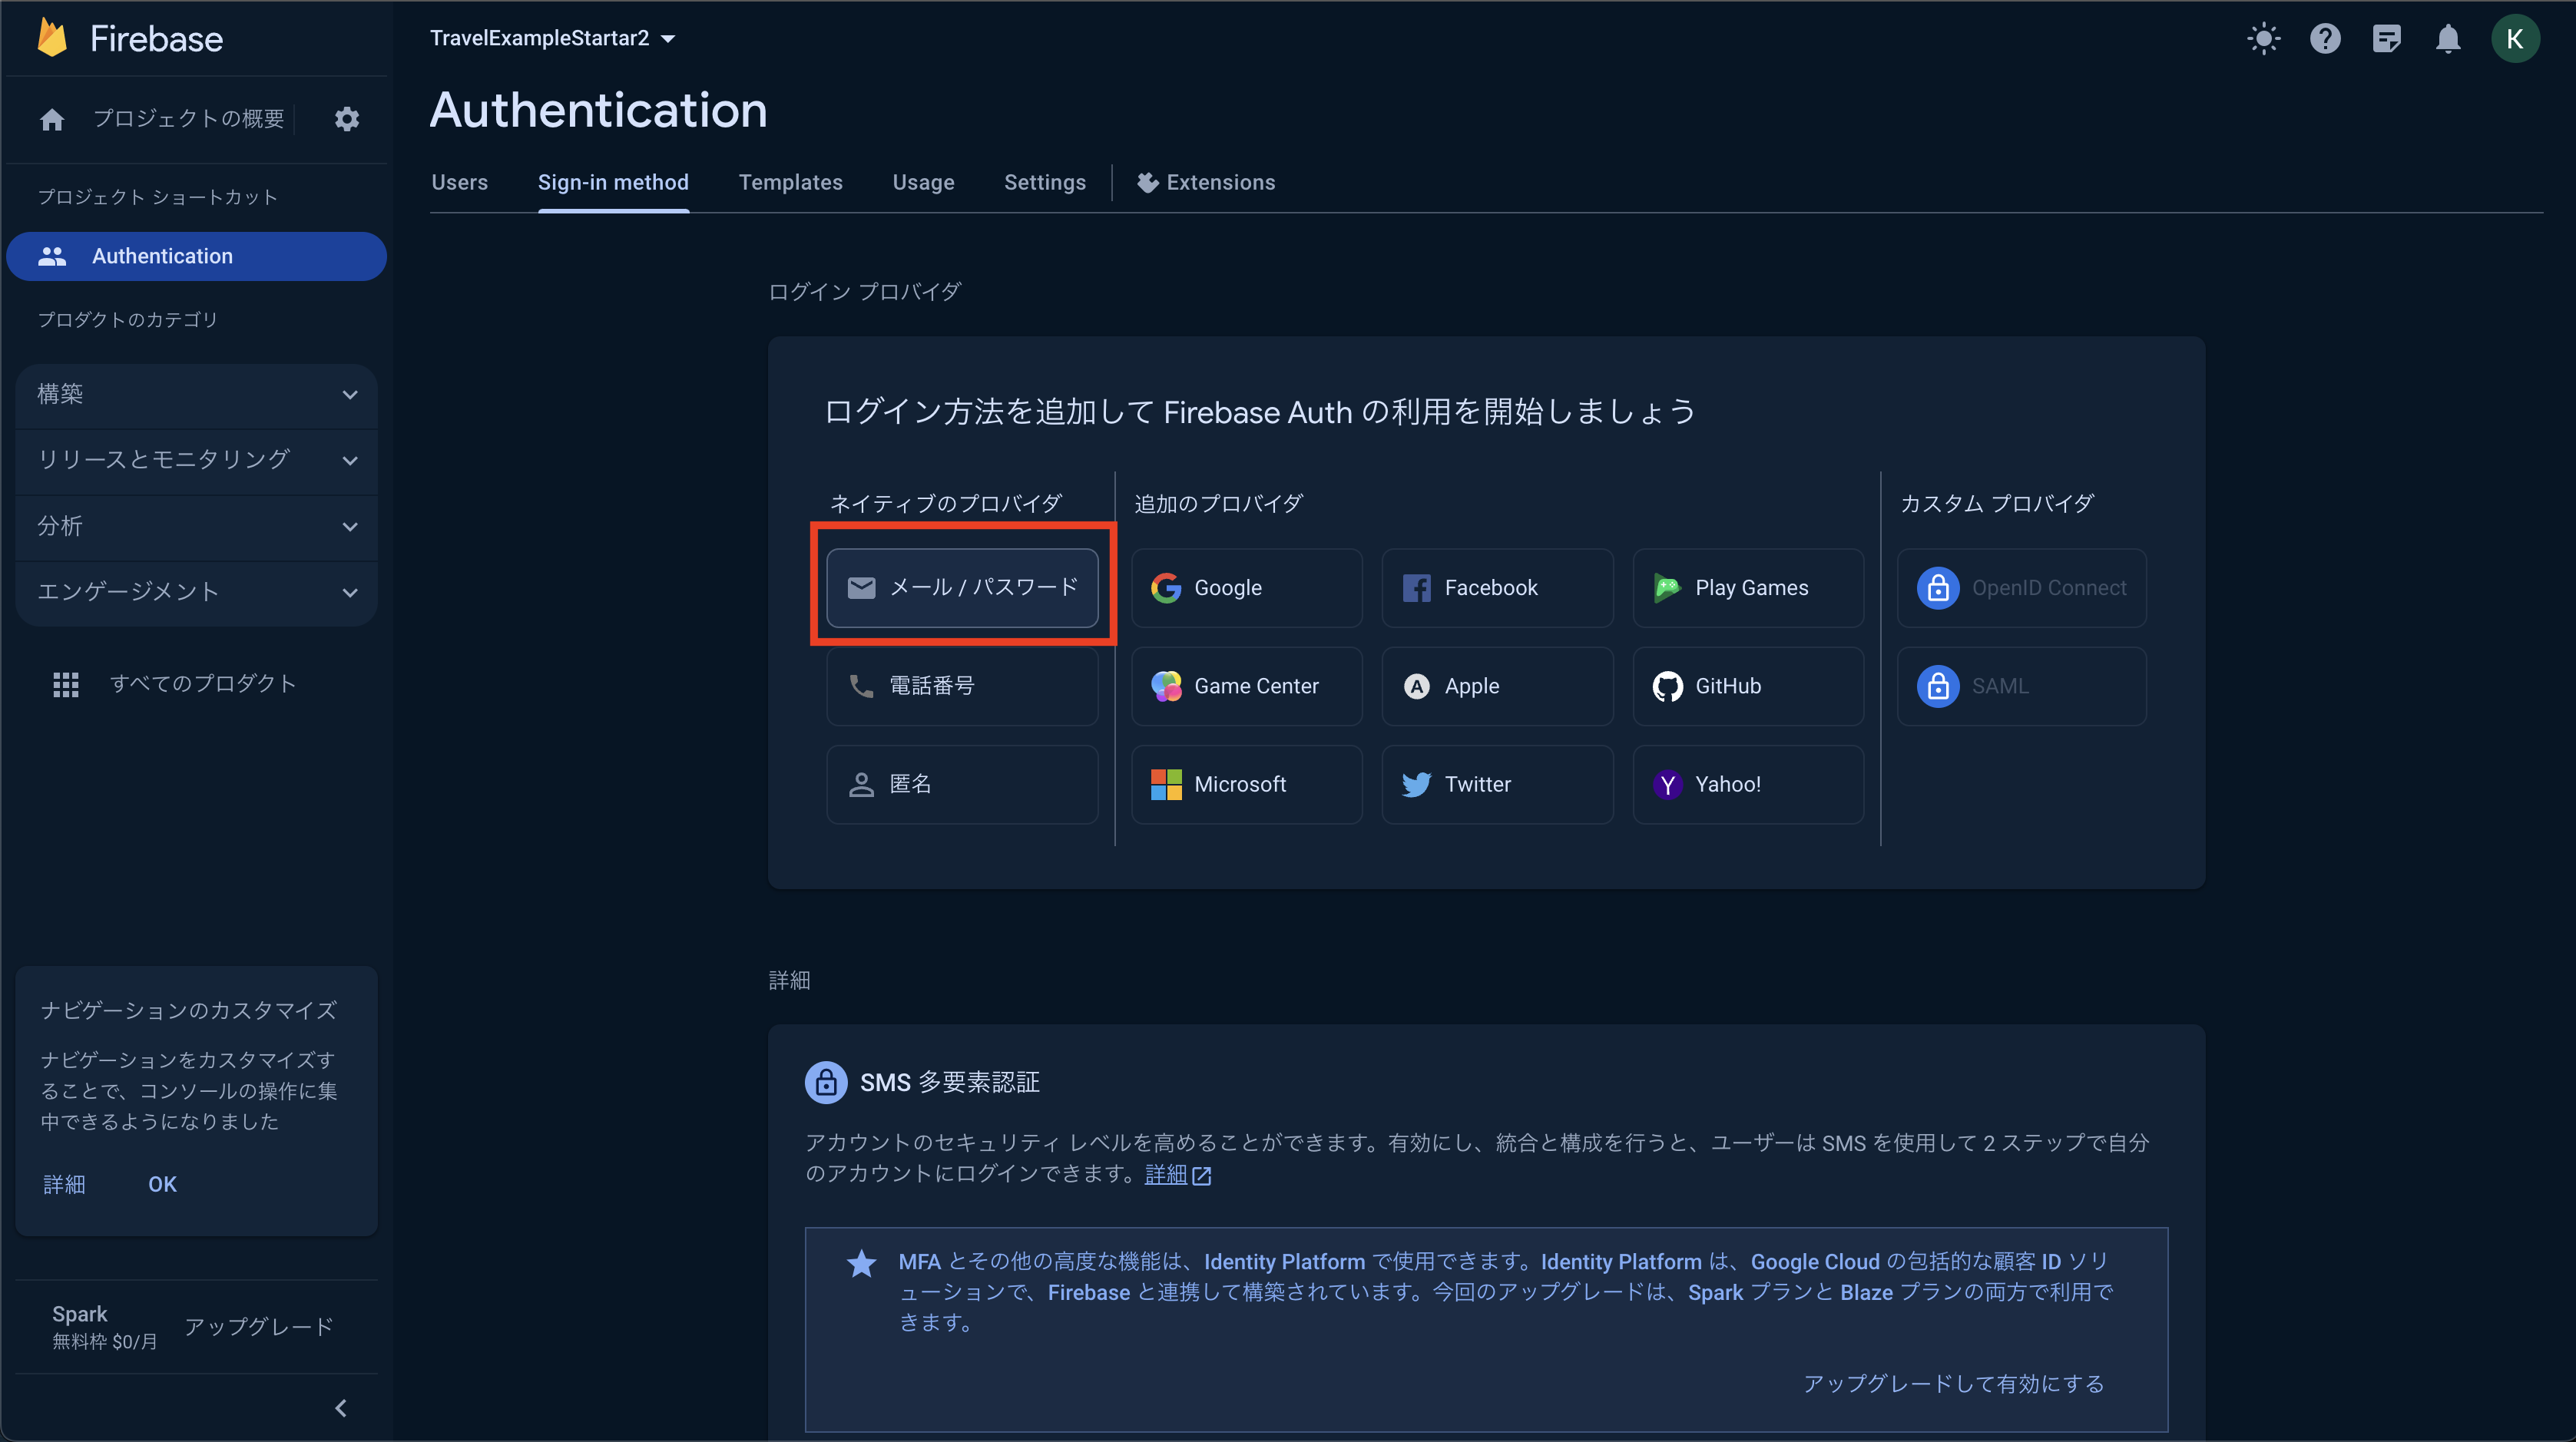This screenshot has width=2576, height=1442.
Task: Open the help question mark icon
Action: pyautogui.click(x=2325, y=39)
